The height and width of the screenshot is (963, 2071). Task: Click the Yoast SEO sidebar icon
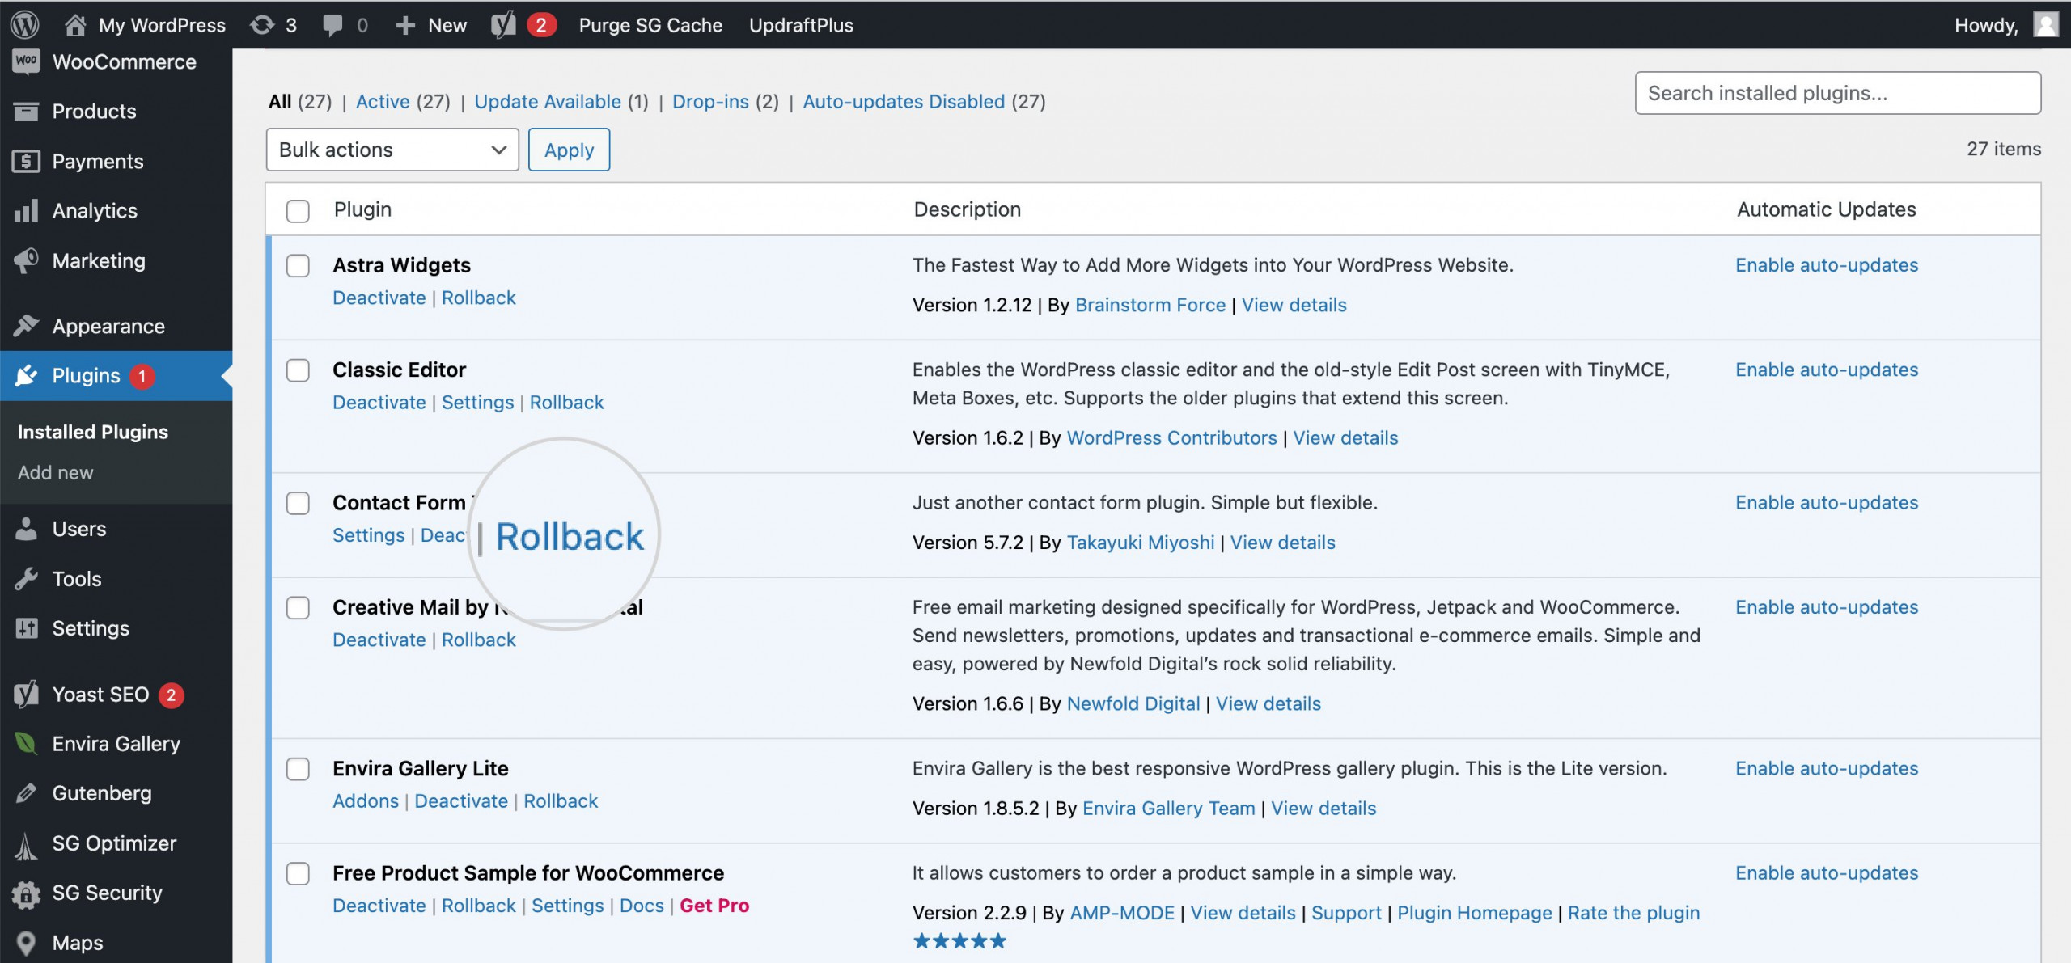(26, 695)
